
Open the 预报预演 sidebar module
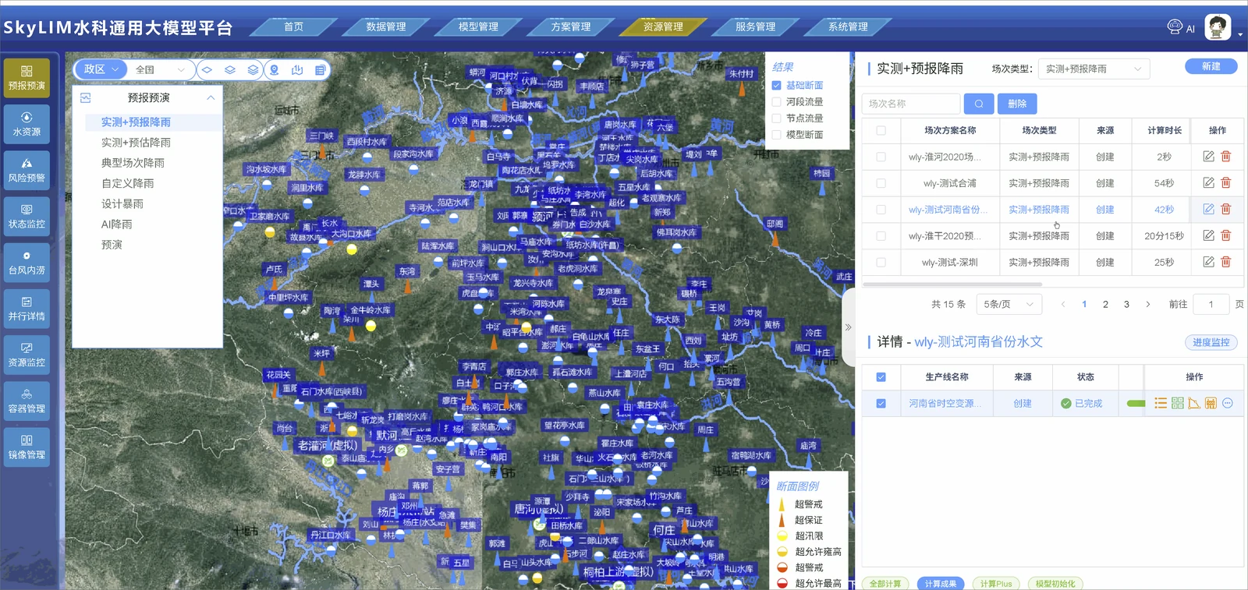pyautogui.click(x=27, y=78)
